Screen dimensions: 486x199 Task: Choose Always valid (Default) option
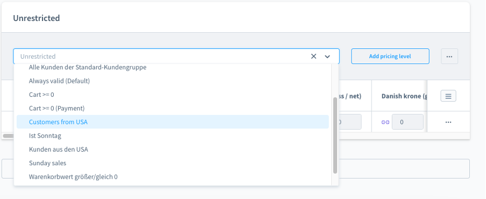tap(173, 81)
